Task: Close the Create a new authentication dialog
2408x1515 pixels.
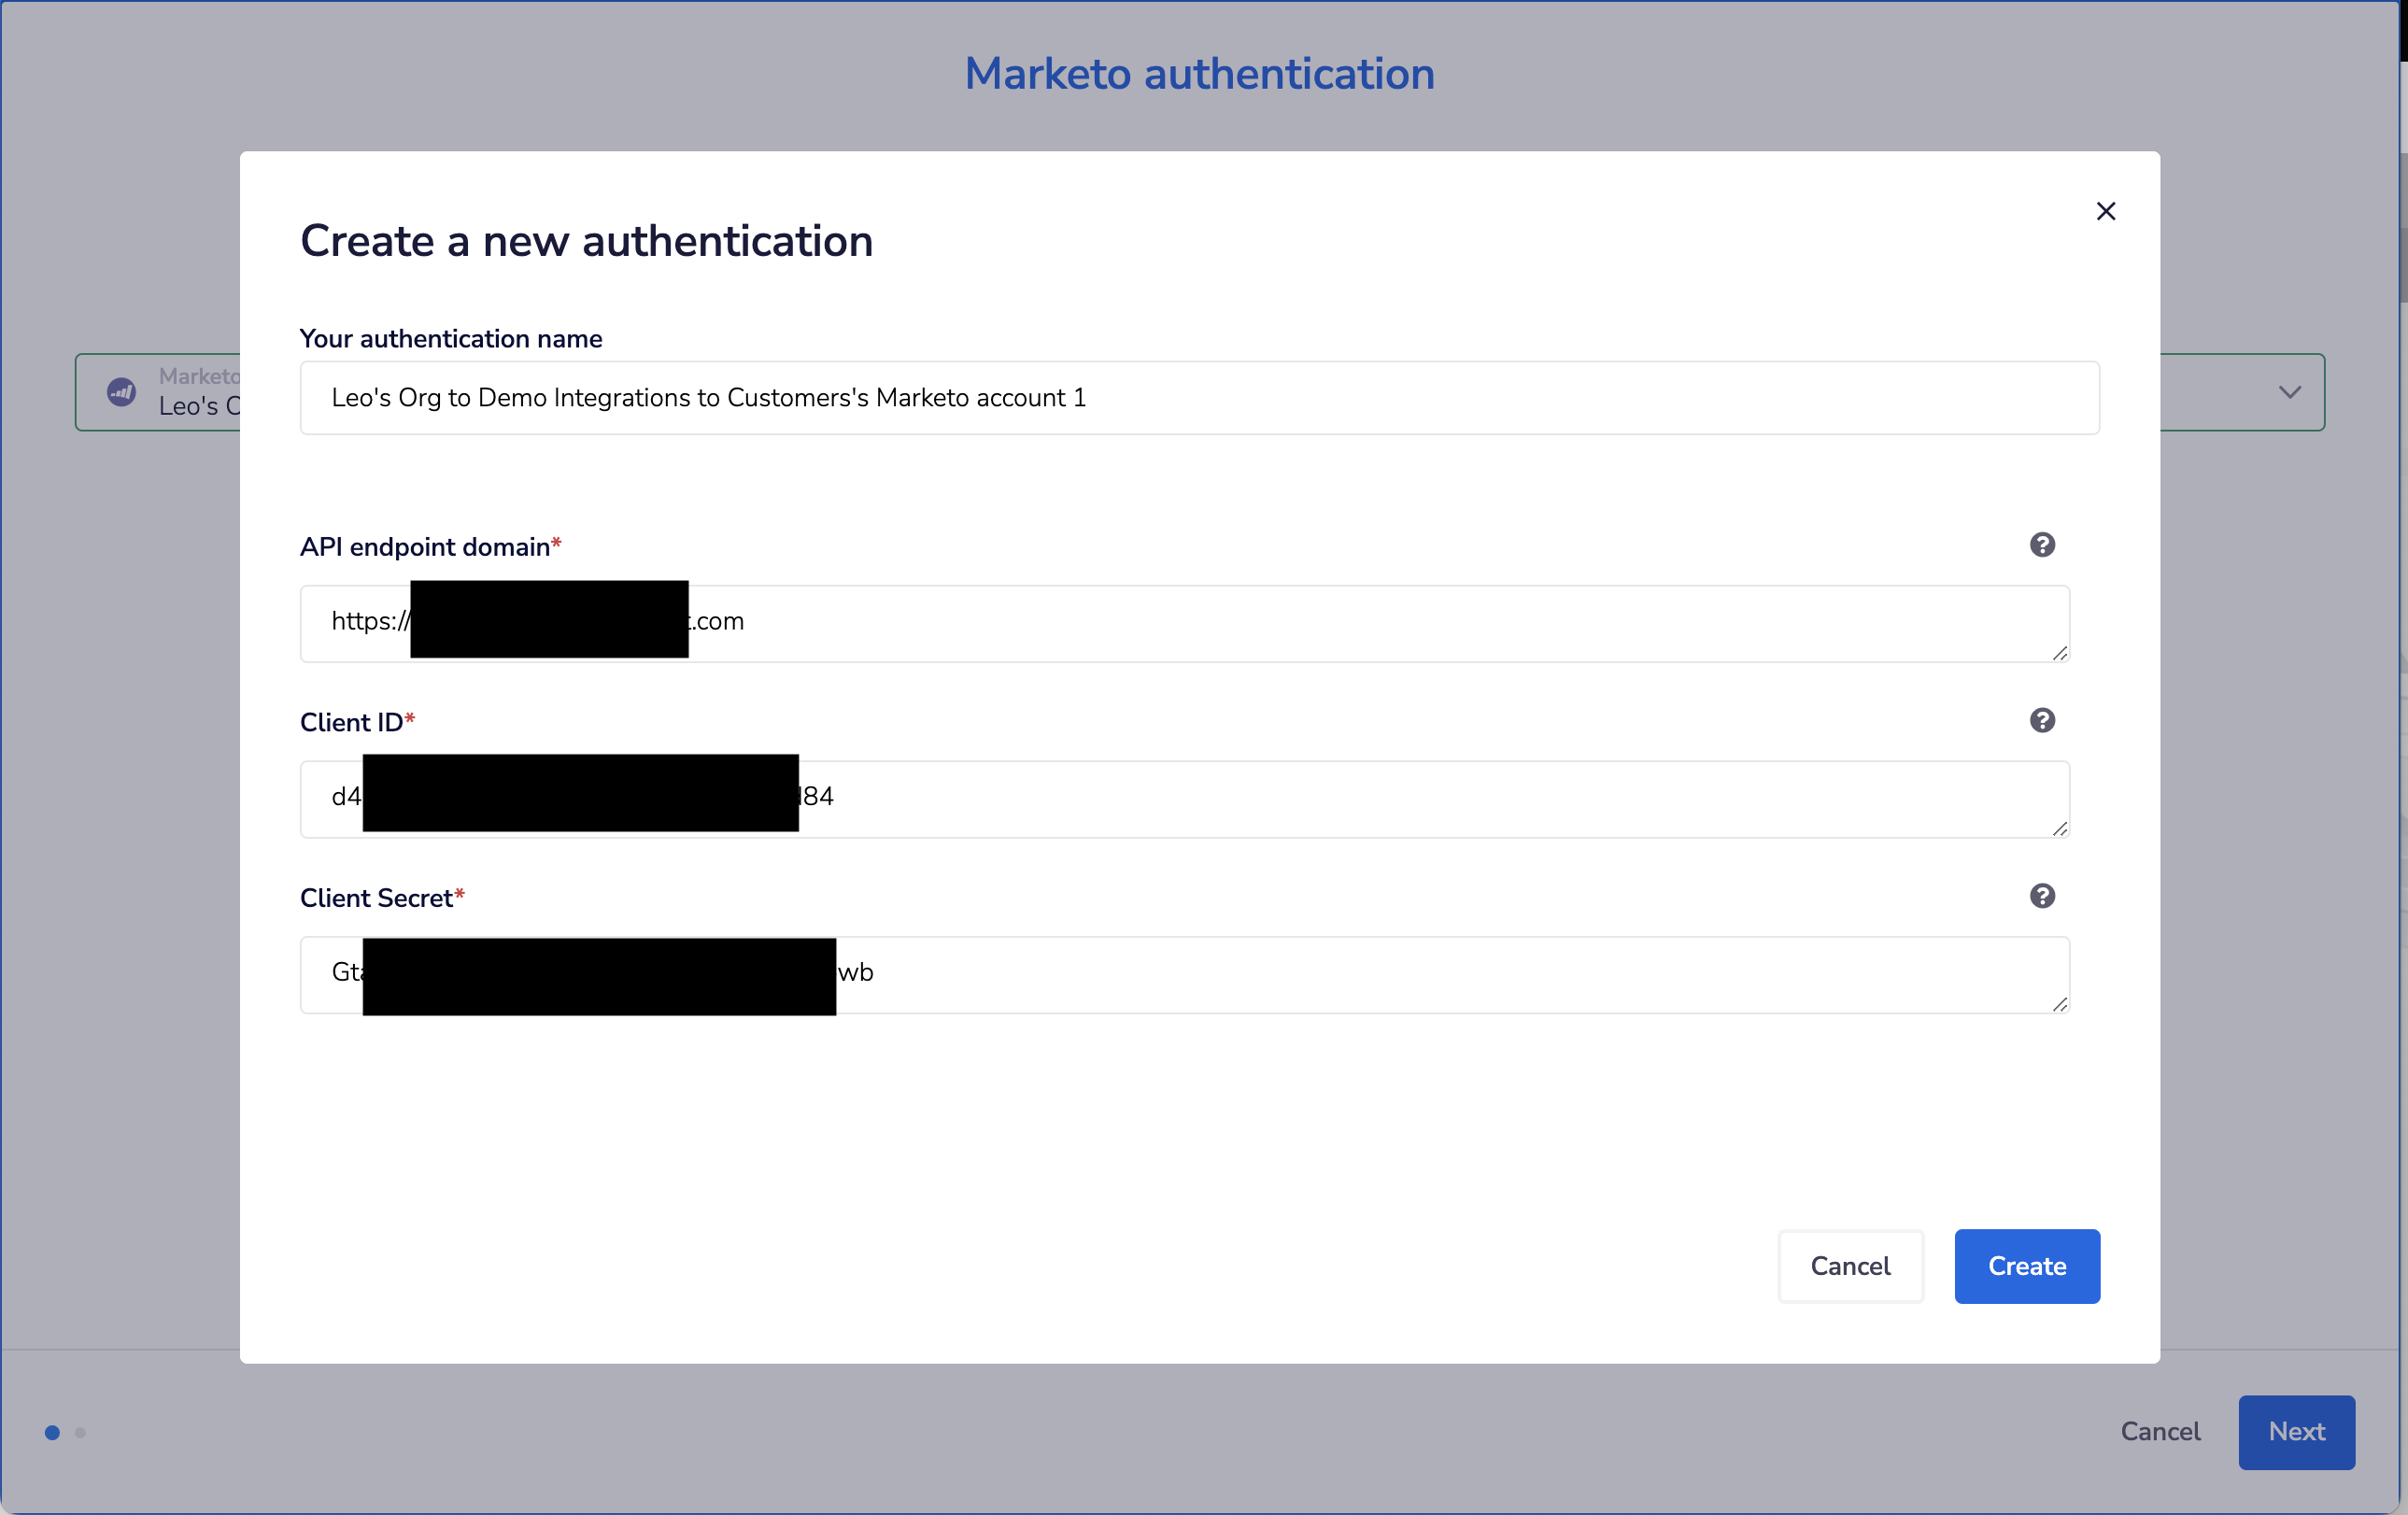Action: pyautogui.click(x=2105, y=211)
